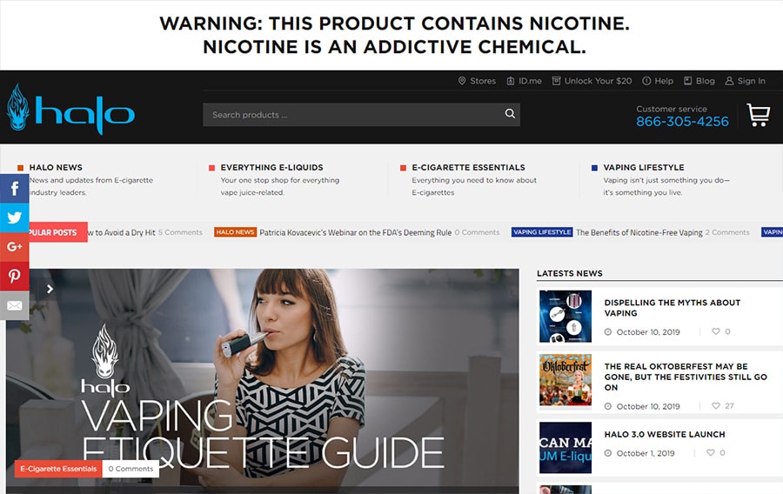The height and width of the screenshot is (494, 783).
Task: Share page on Twitter
Action: point(14,217)
